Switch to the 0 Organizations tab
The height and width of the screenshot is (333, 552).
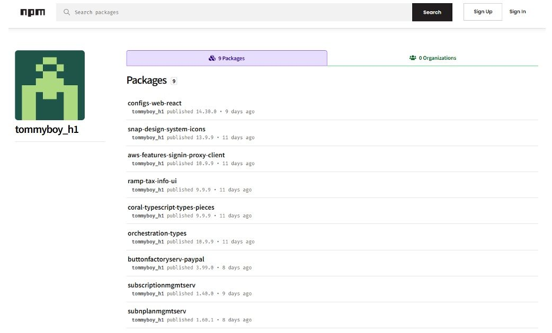pos(433,58)
